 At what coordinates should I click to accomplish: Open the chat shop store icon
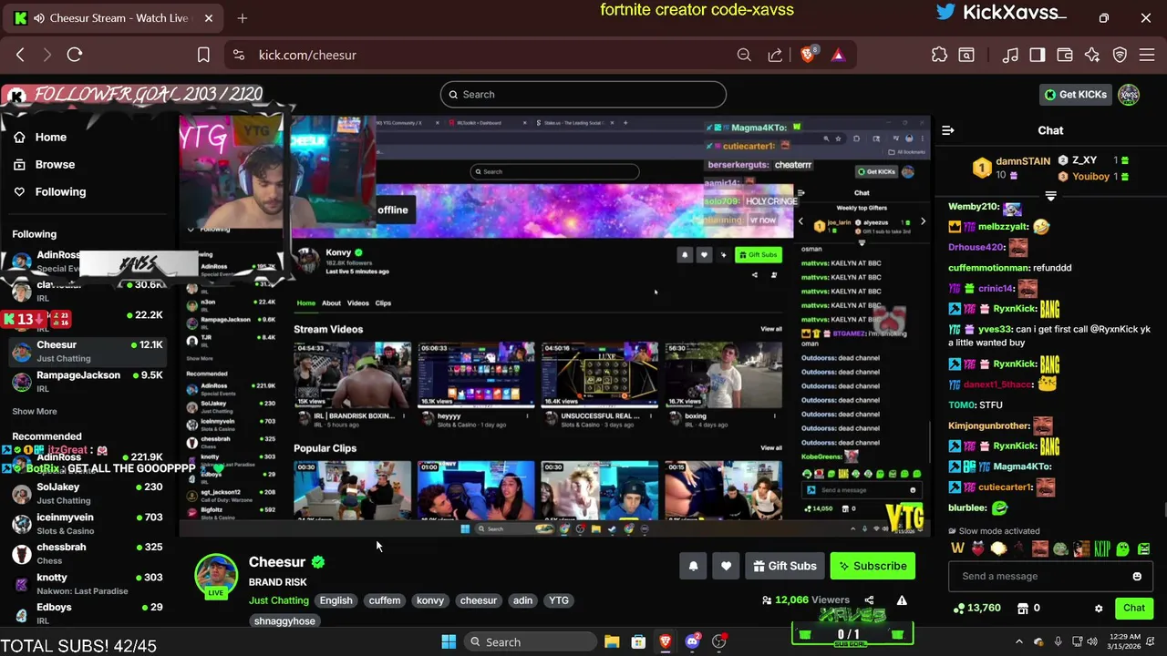coord(1023,608)
